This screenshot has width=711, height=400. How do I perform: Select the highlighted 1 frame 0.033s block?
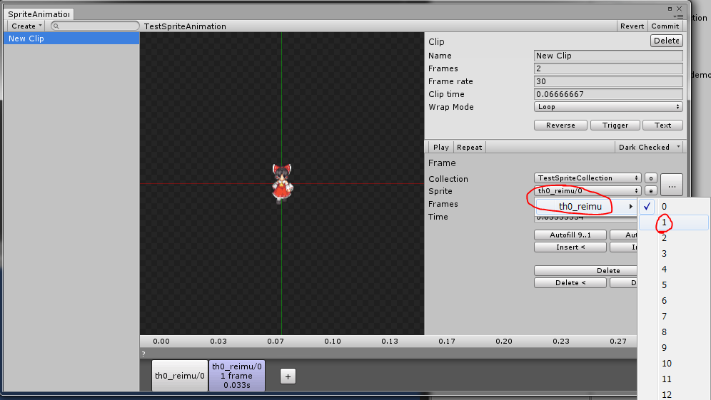coord(237,376)
